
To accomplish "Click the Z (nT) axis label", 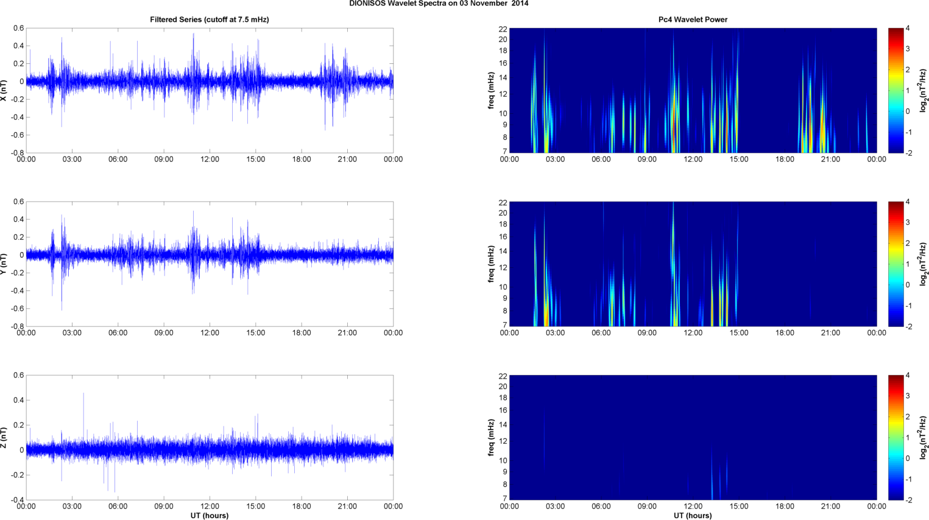I will point(4,438).
